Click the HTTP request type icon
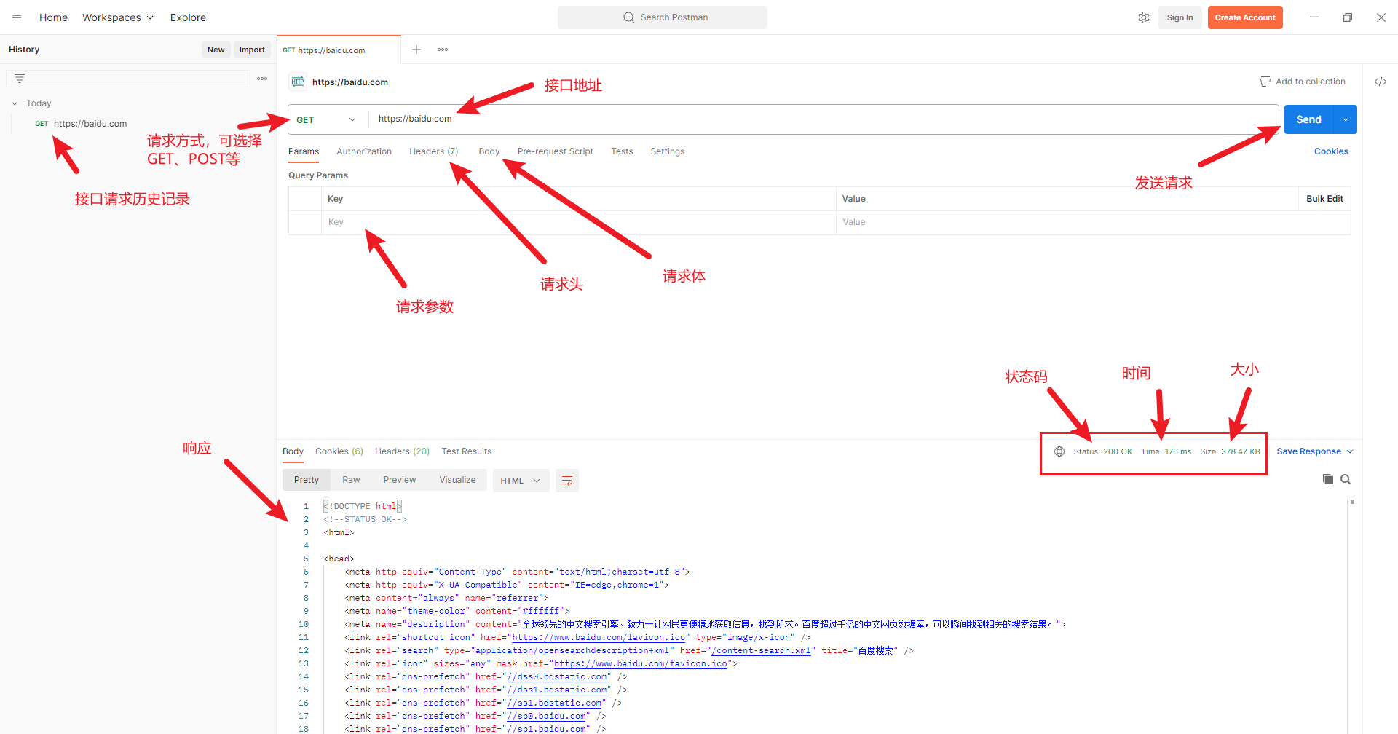The width and height of the screenshot is (1398, 734). pos(298,82)
